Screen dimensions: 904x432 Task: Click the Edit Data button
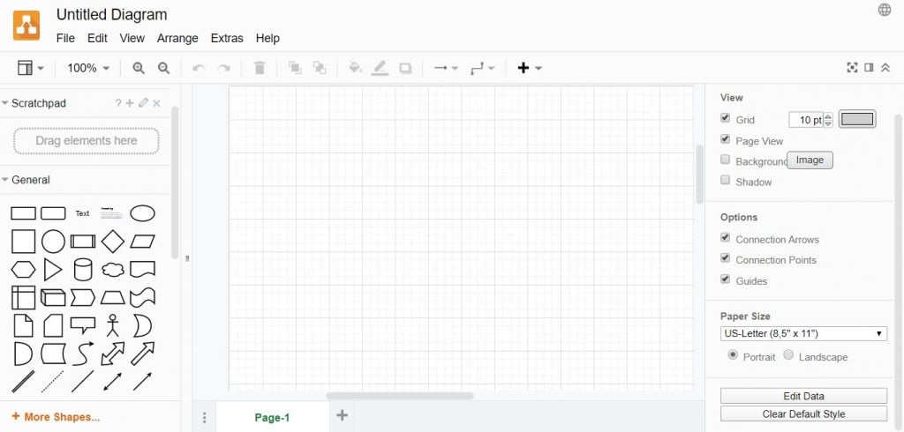pos(803,396)
